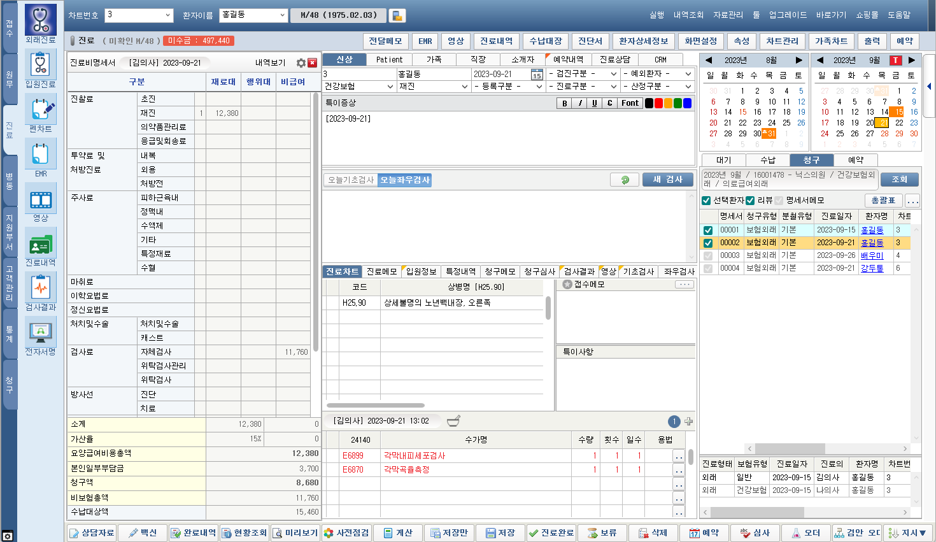This screenshot has height=542, width=936.
Task: Toggle the 리뷰 checkbox
Action: [x=750, y=201]
